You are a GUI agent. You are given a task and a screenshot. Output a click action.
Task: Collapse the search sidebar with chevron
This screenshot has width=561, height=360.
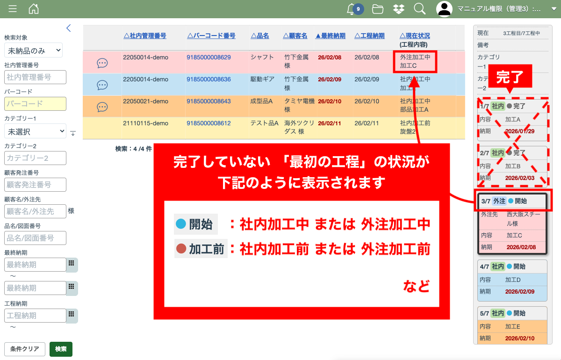coord(69,28)
